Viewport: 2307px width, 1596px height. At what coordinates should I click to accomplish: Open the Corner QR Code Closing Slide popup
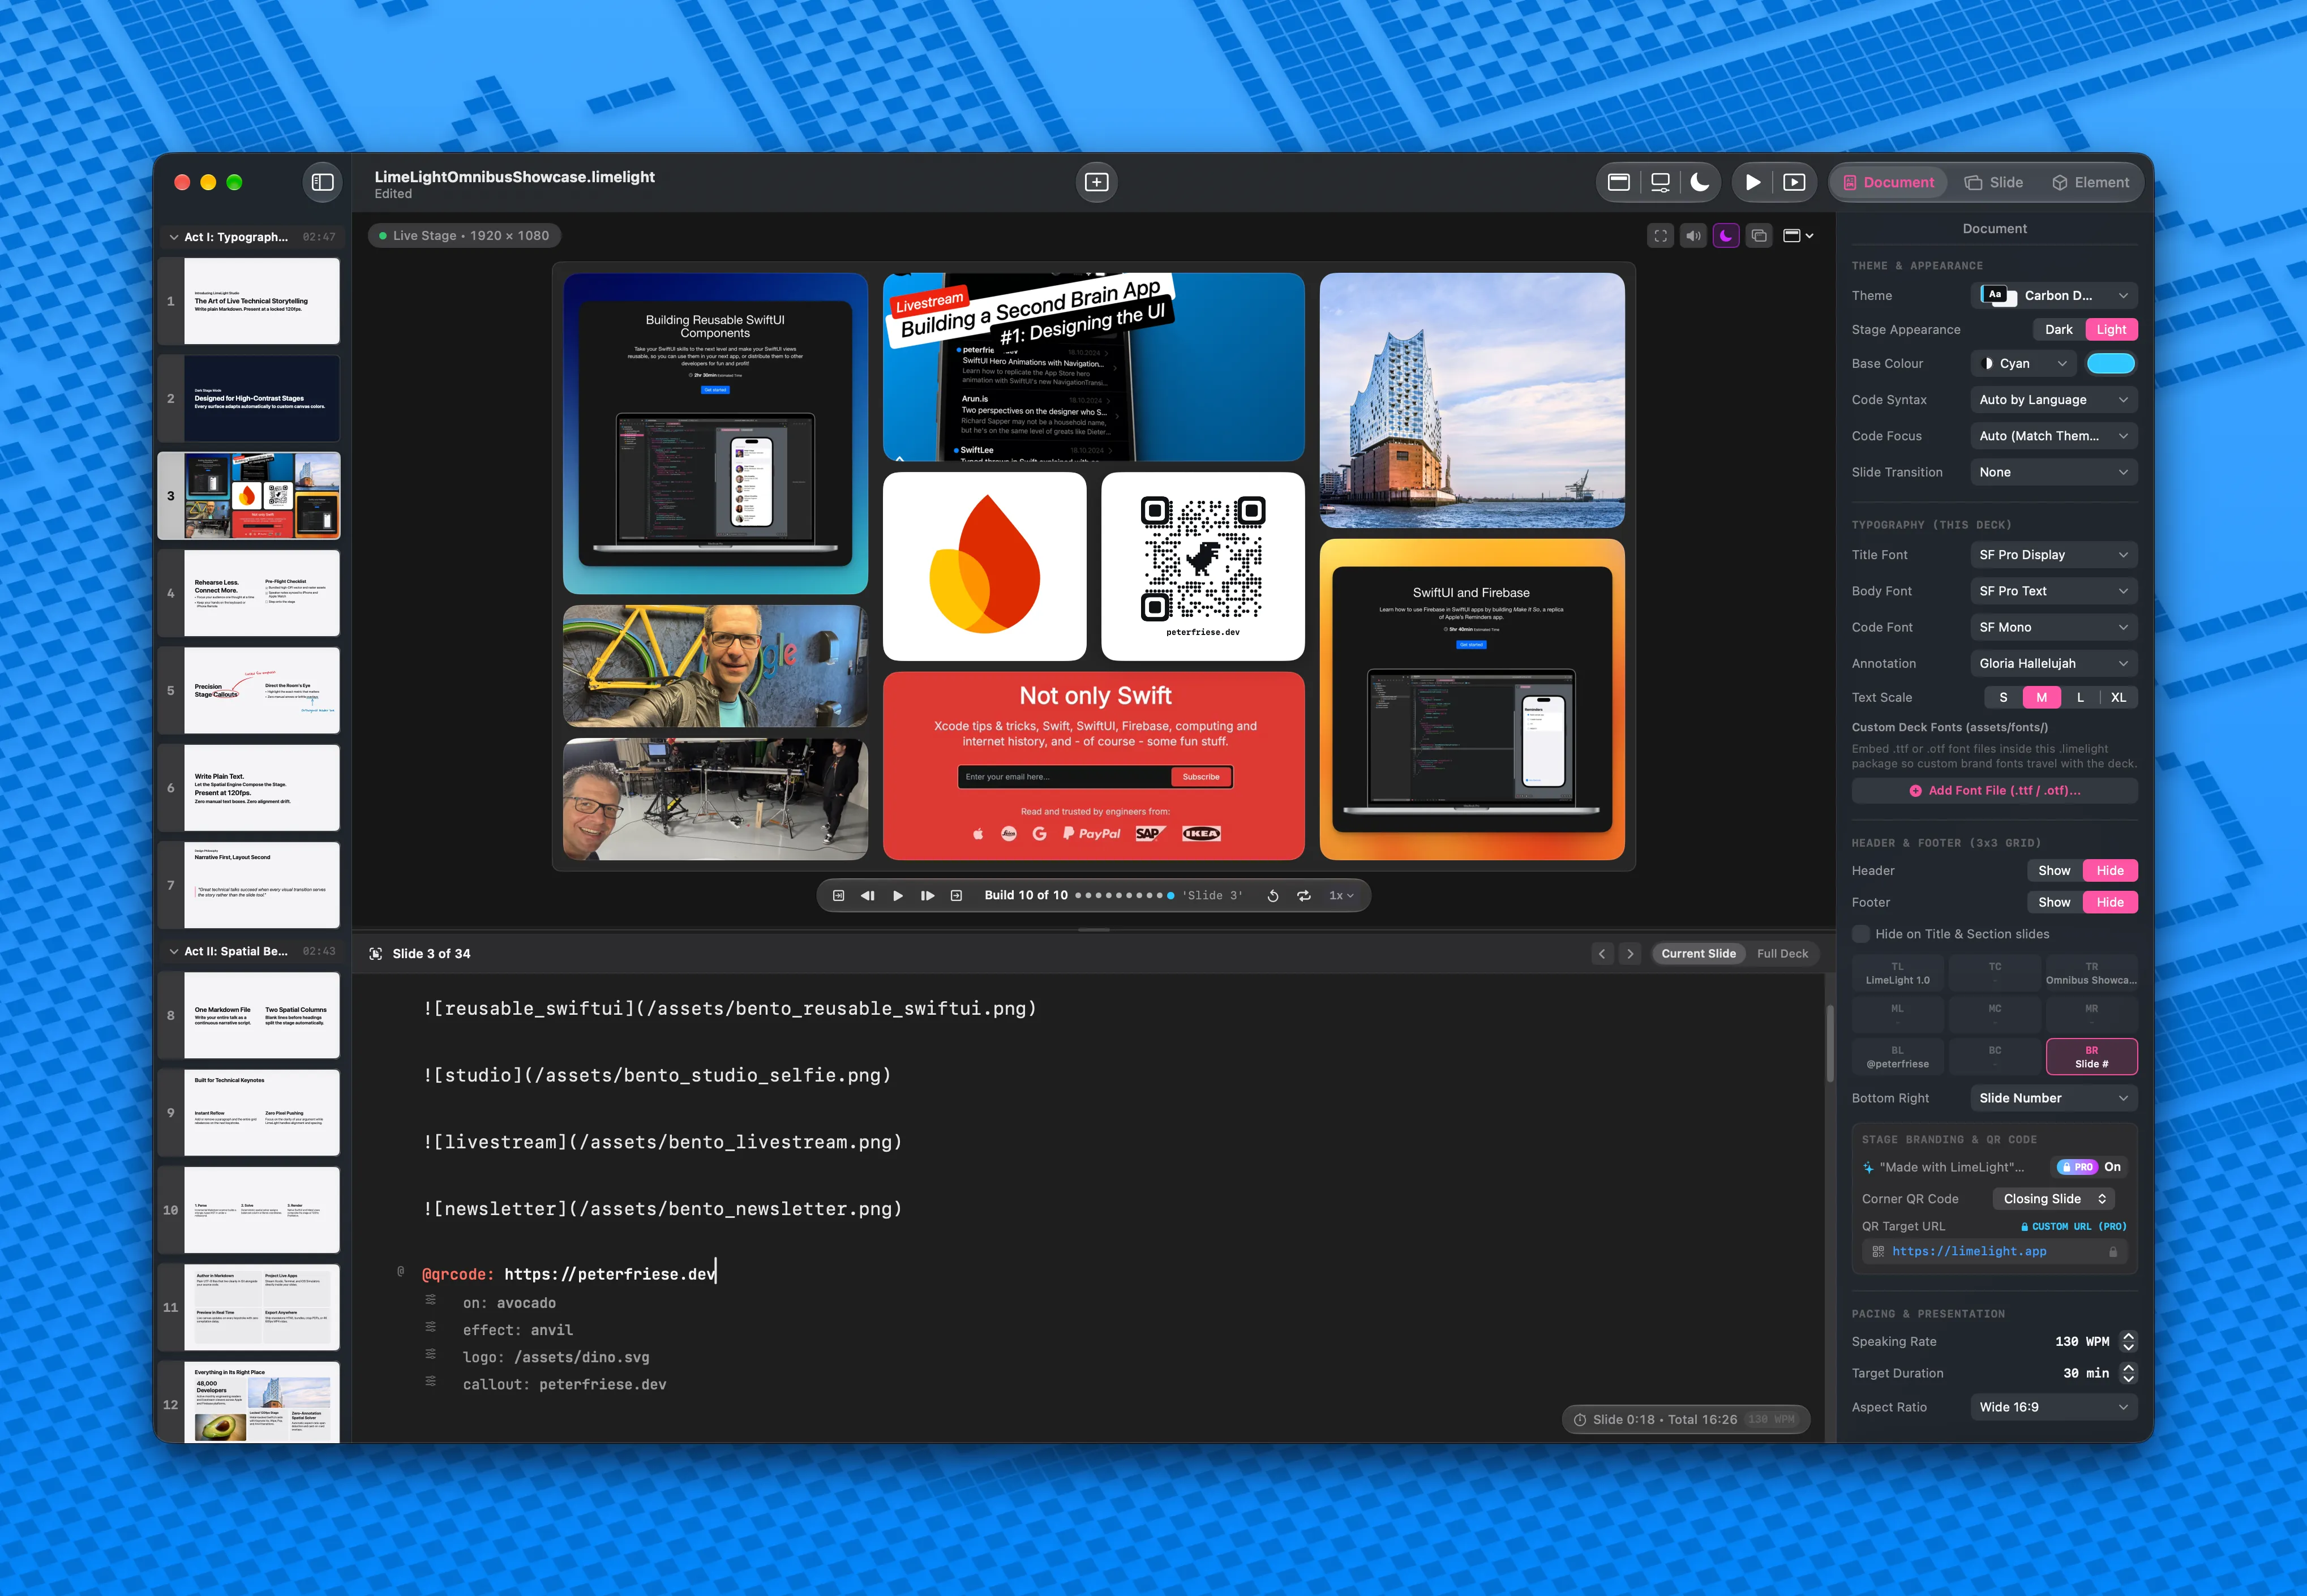(2053, 1199)
